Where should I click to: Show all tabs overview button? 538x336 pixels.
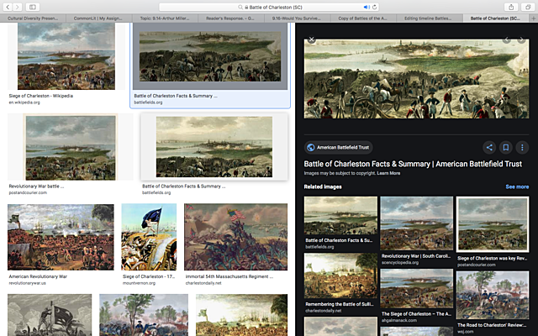pos(528,7)
